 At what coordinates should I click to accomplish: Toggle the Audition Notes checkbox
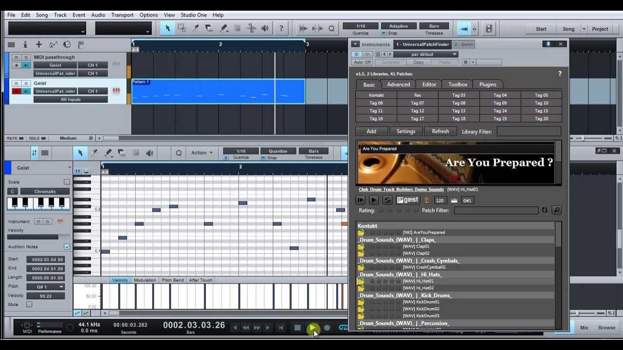67,246
